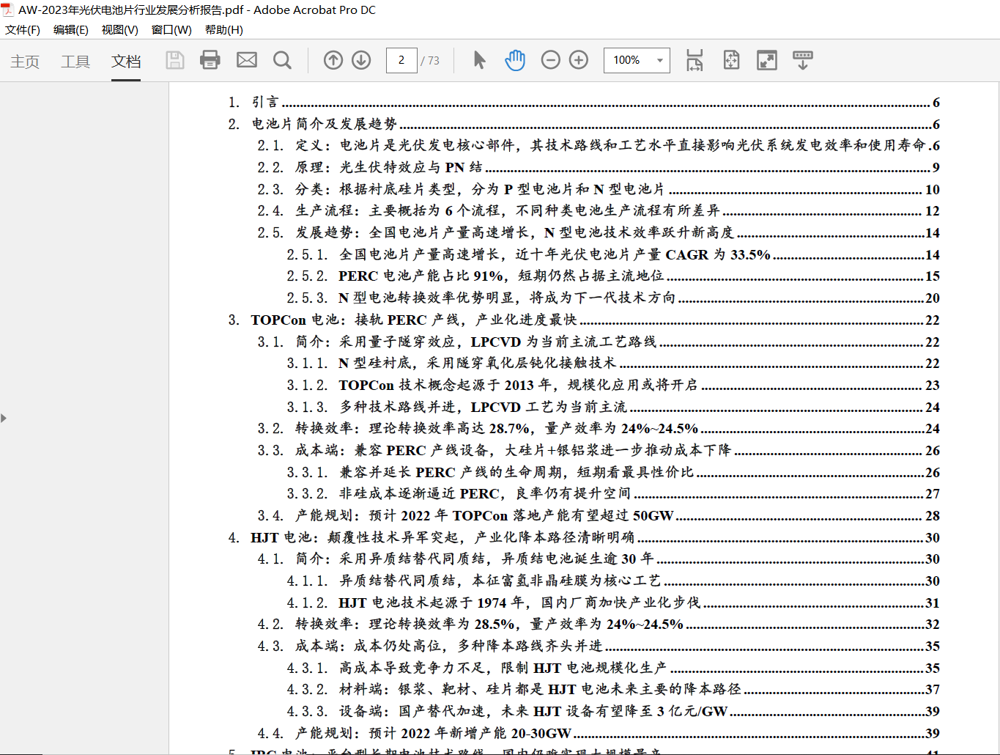Click entry '3.3. 成本端：兼容 PERC 产线设备'
The image size is (1000, 755).
point(599,450)
